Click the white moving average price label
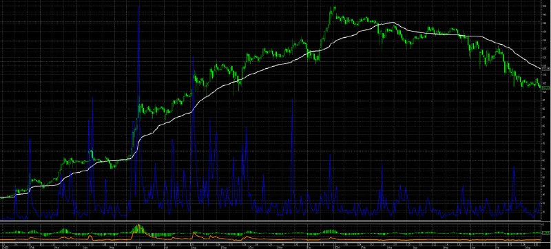 pos(545,69)
